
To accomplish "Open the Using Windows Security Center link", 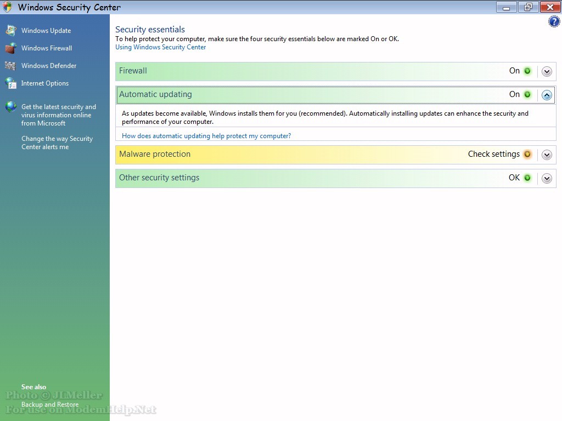I will point(161,47).
